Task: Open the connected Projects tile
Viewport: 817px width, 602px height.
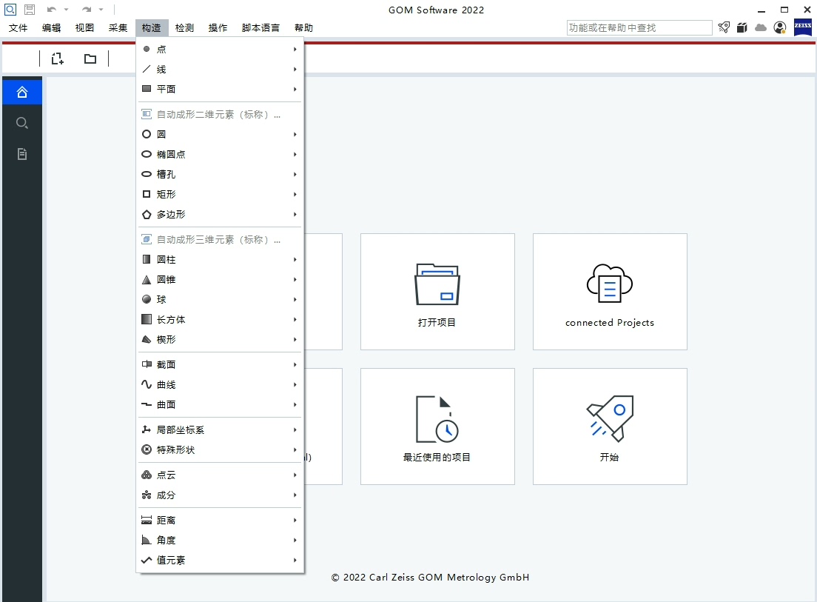Action: click(609, 292)
